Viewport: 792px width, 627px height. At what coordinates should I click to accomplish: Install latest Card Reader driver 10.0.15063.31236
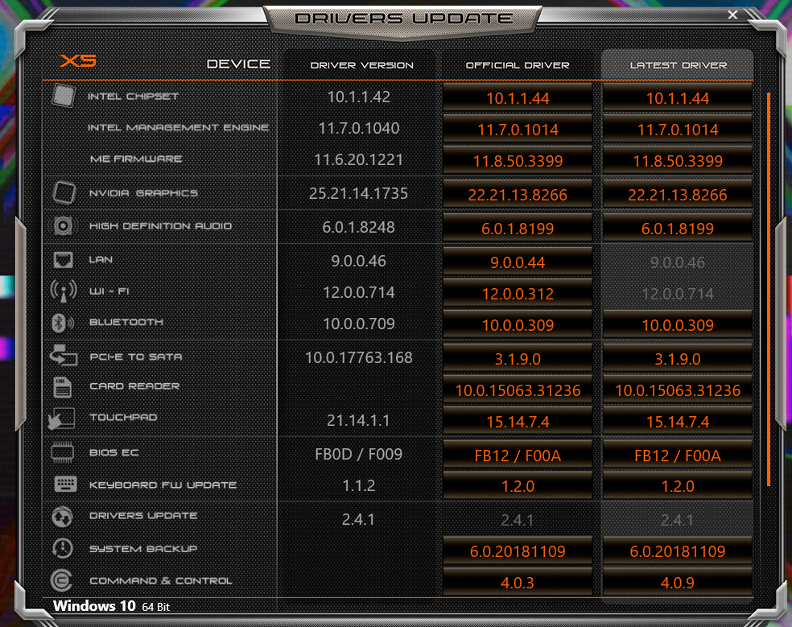click(x=678, y=390)
